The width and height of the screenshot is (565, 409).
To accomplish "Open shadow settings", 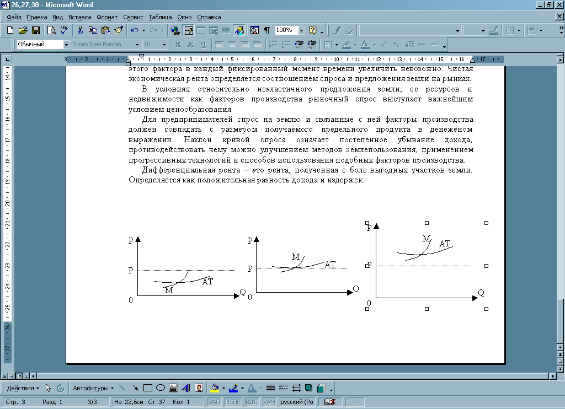I will coord(309,388).
